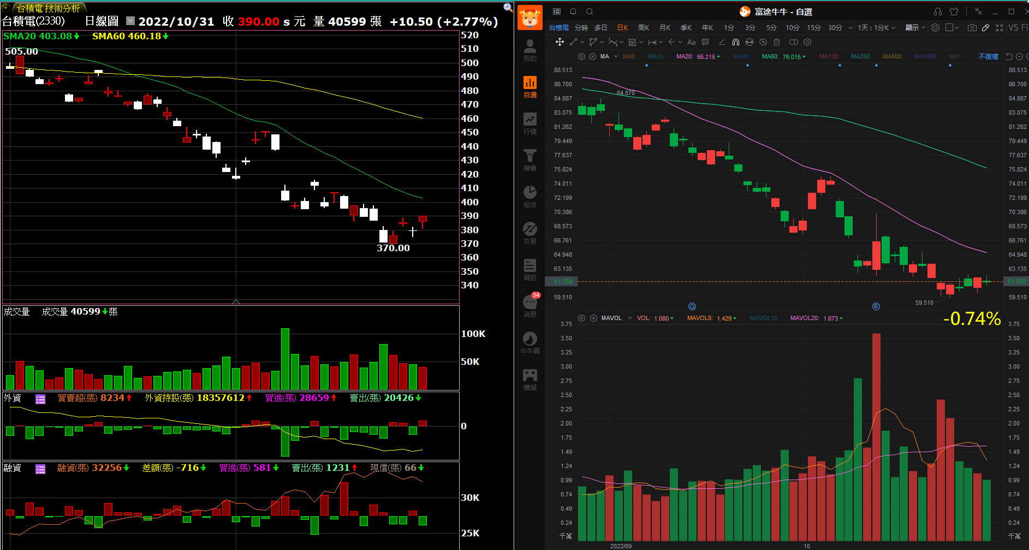Switch to the 周K tab
This screenshot has width=1029, height=550.
[x=644, y=27]
